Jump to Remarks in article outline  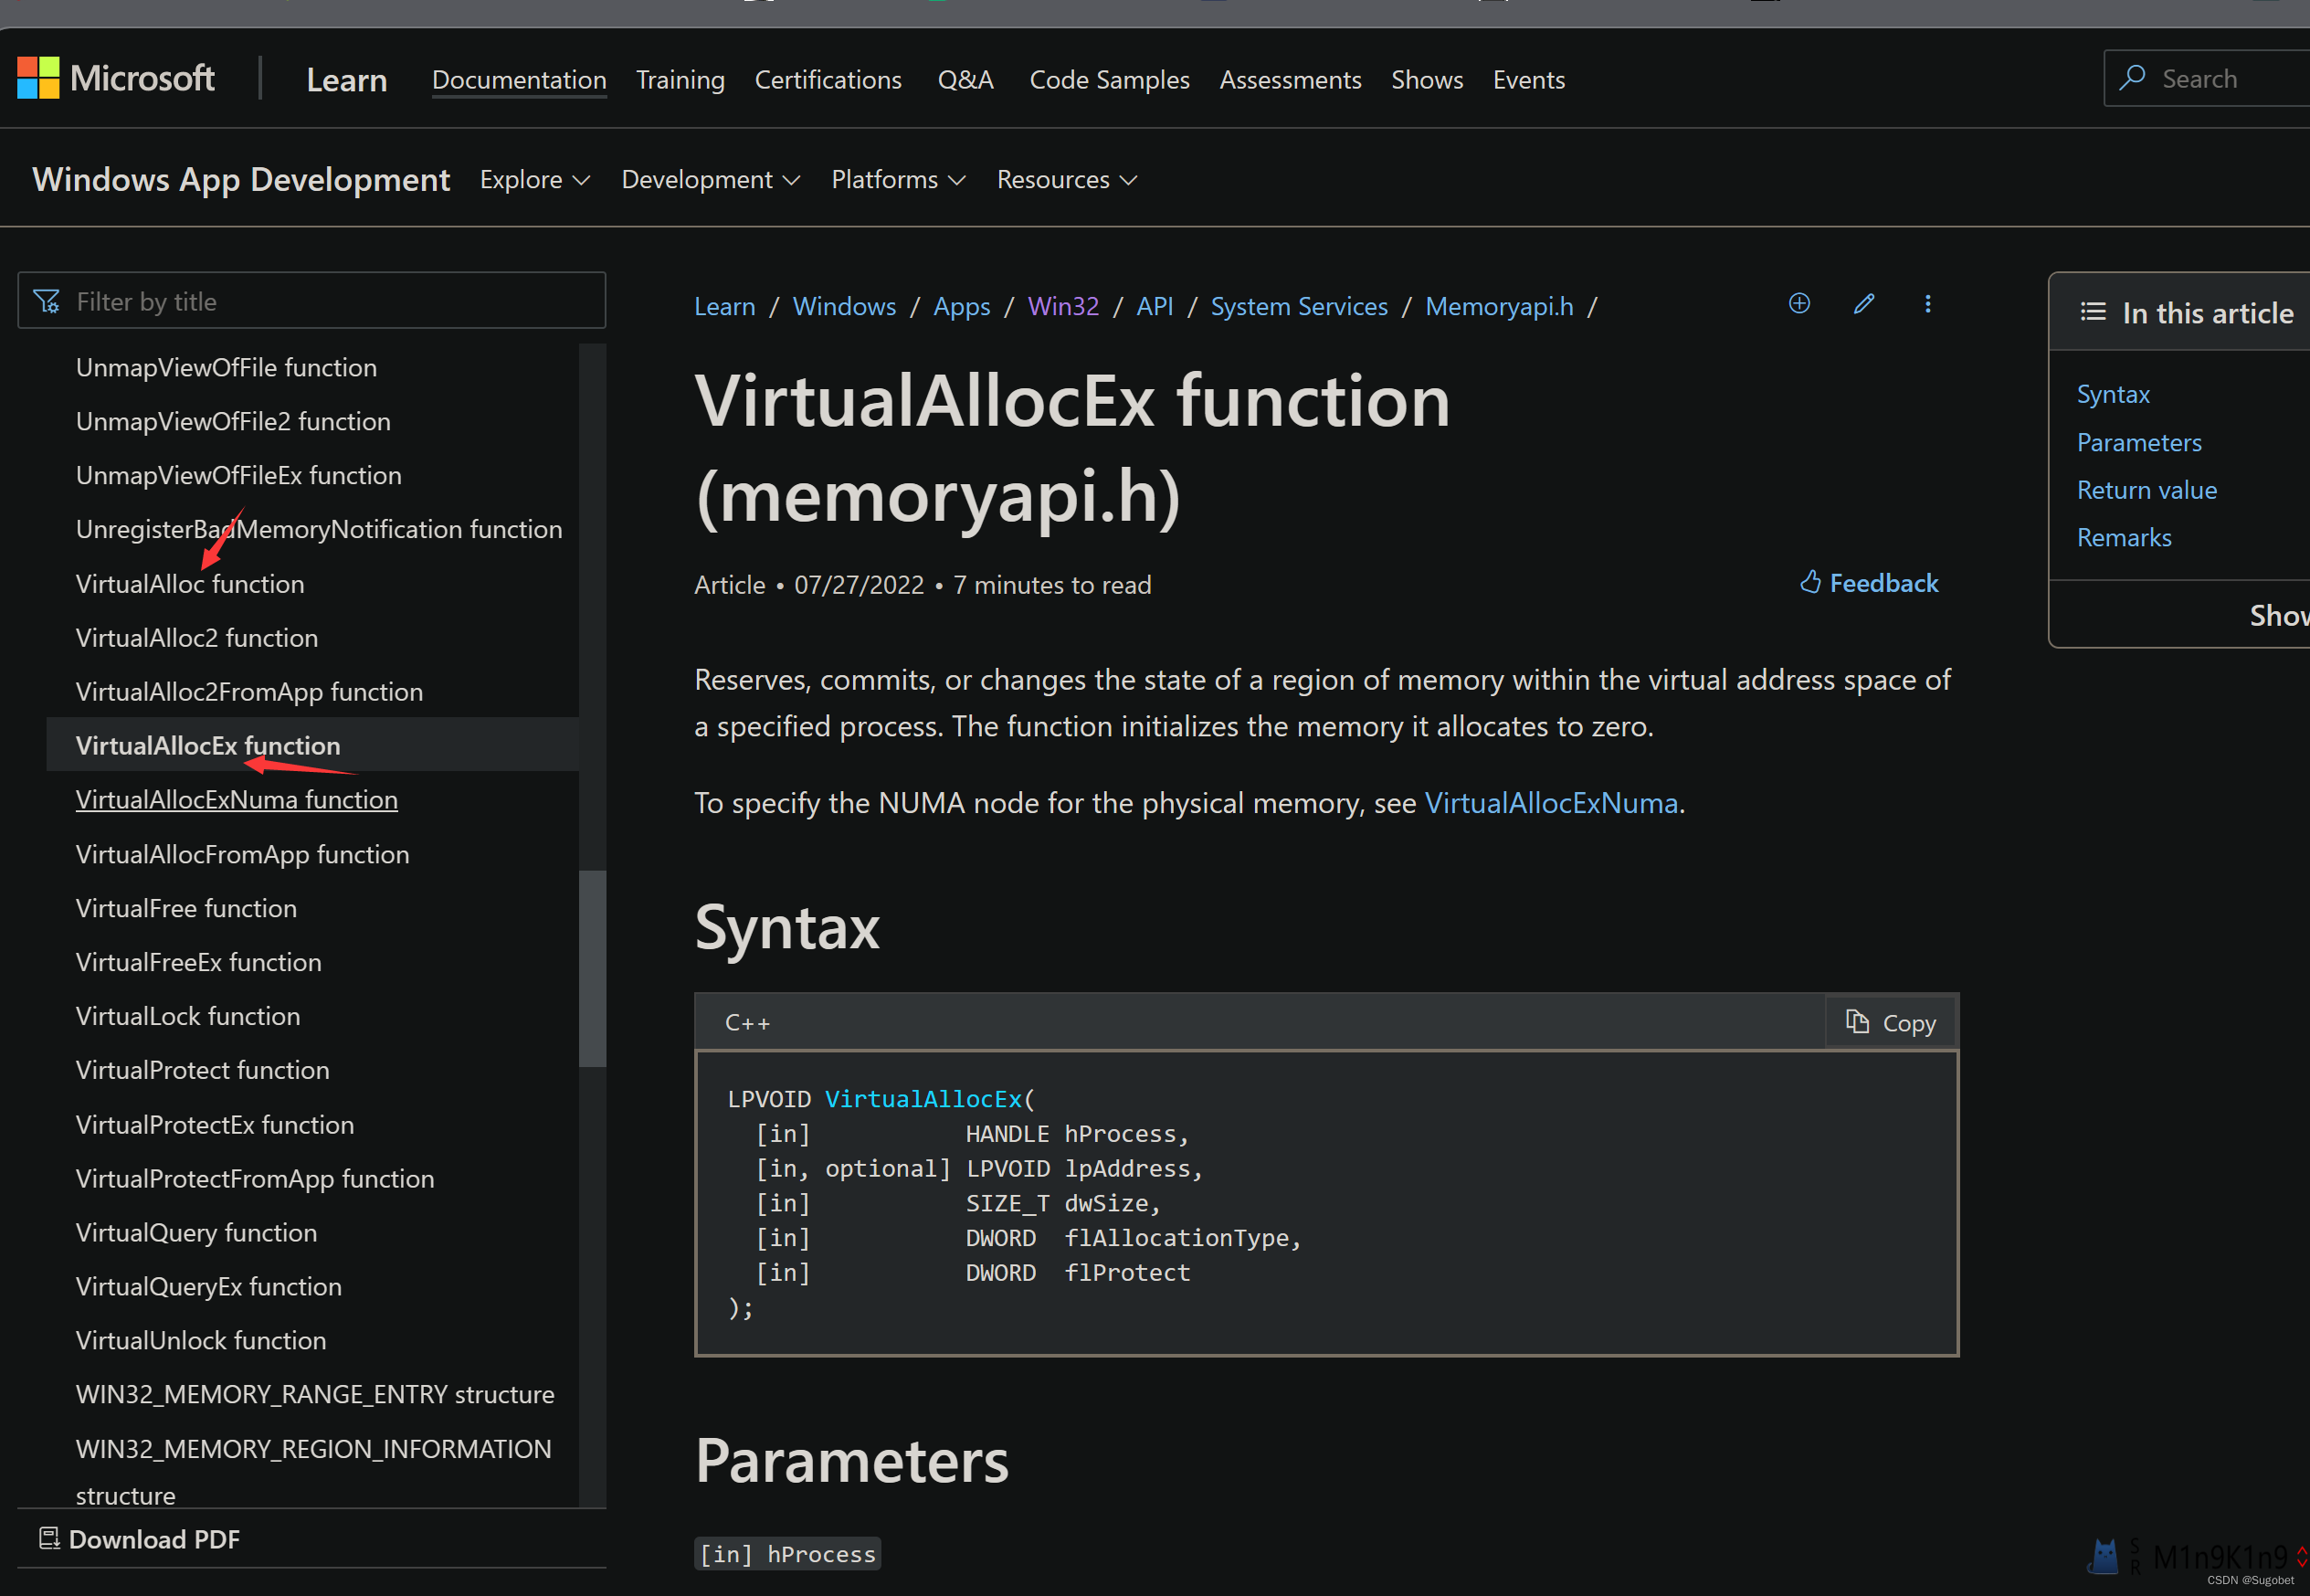coord(2124,538)
